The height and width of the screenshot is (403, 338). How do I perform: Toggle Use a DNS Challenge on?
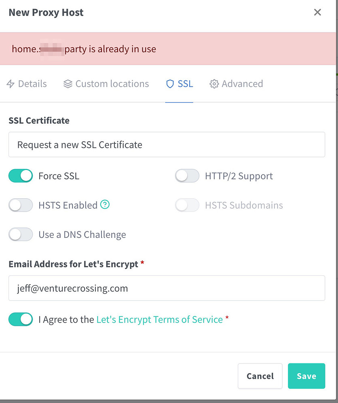tap(21, 234)
